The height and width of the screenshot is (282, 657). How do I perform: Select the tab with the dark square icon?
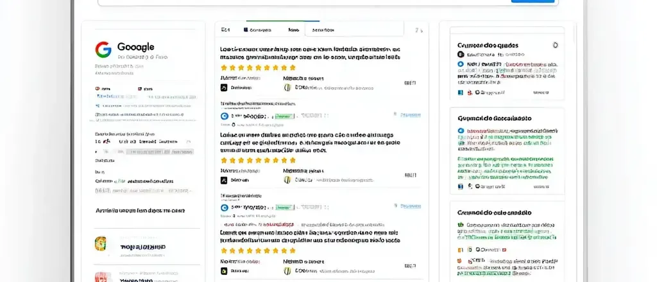(x=260, y=30)
